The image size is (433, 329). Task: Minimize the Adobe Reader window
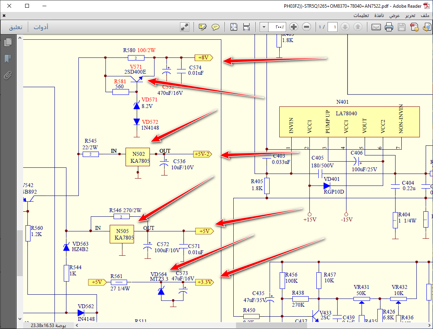(44, 6)
